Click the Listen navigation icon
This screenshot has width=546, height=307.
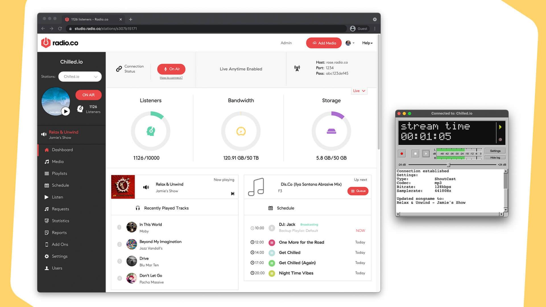tap(46, 197)
